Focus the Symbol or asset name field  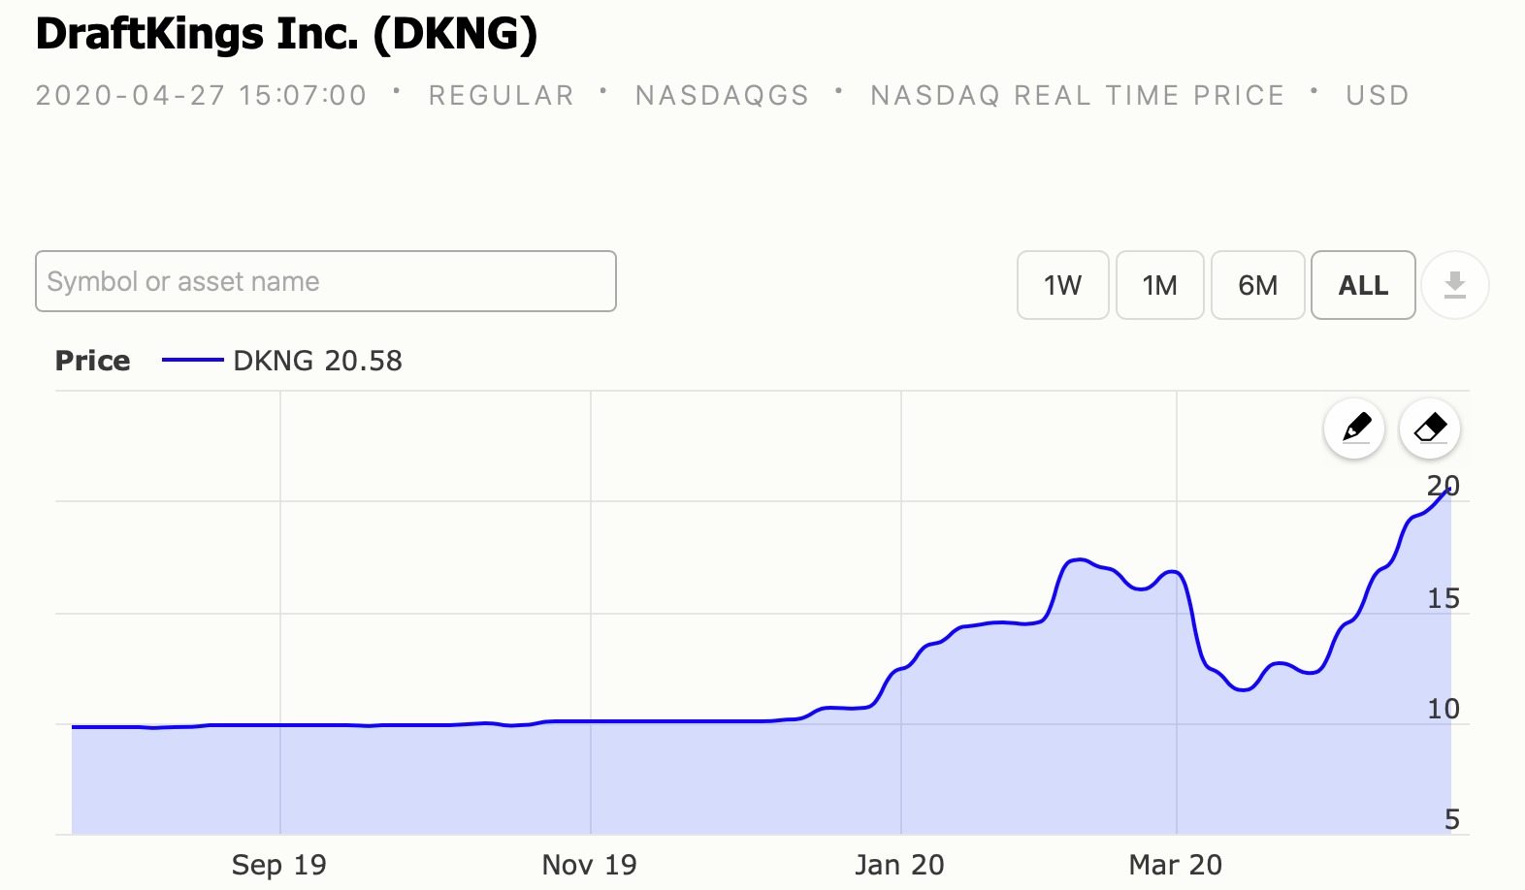coord(326,281)
